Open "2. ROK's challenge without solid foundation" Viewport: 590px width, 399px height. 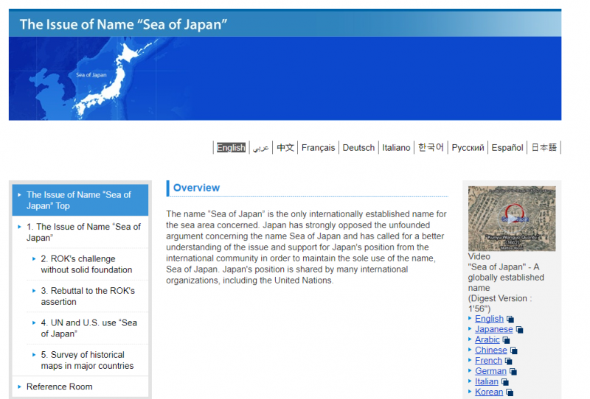tap(86, 264)
